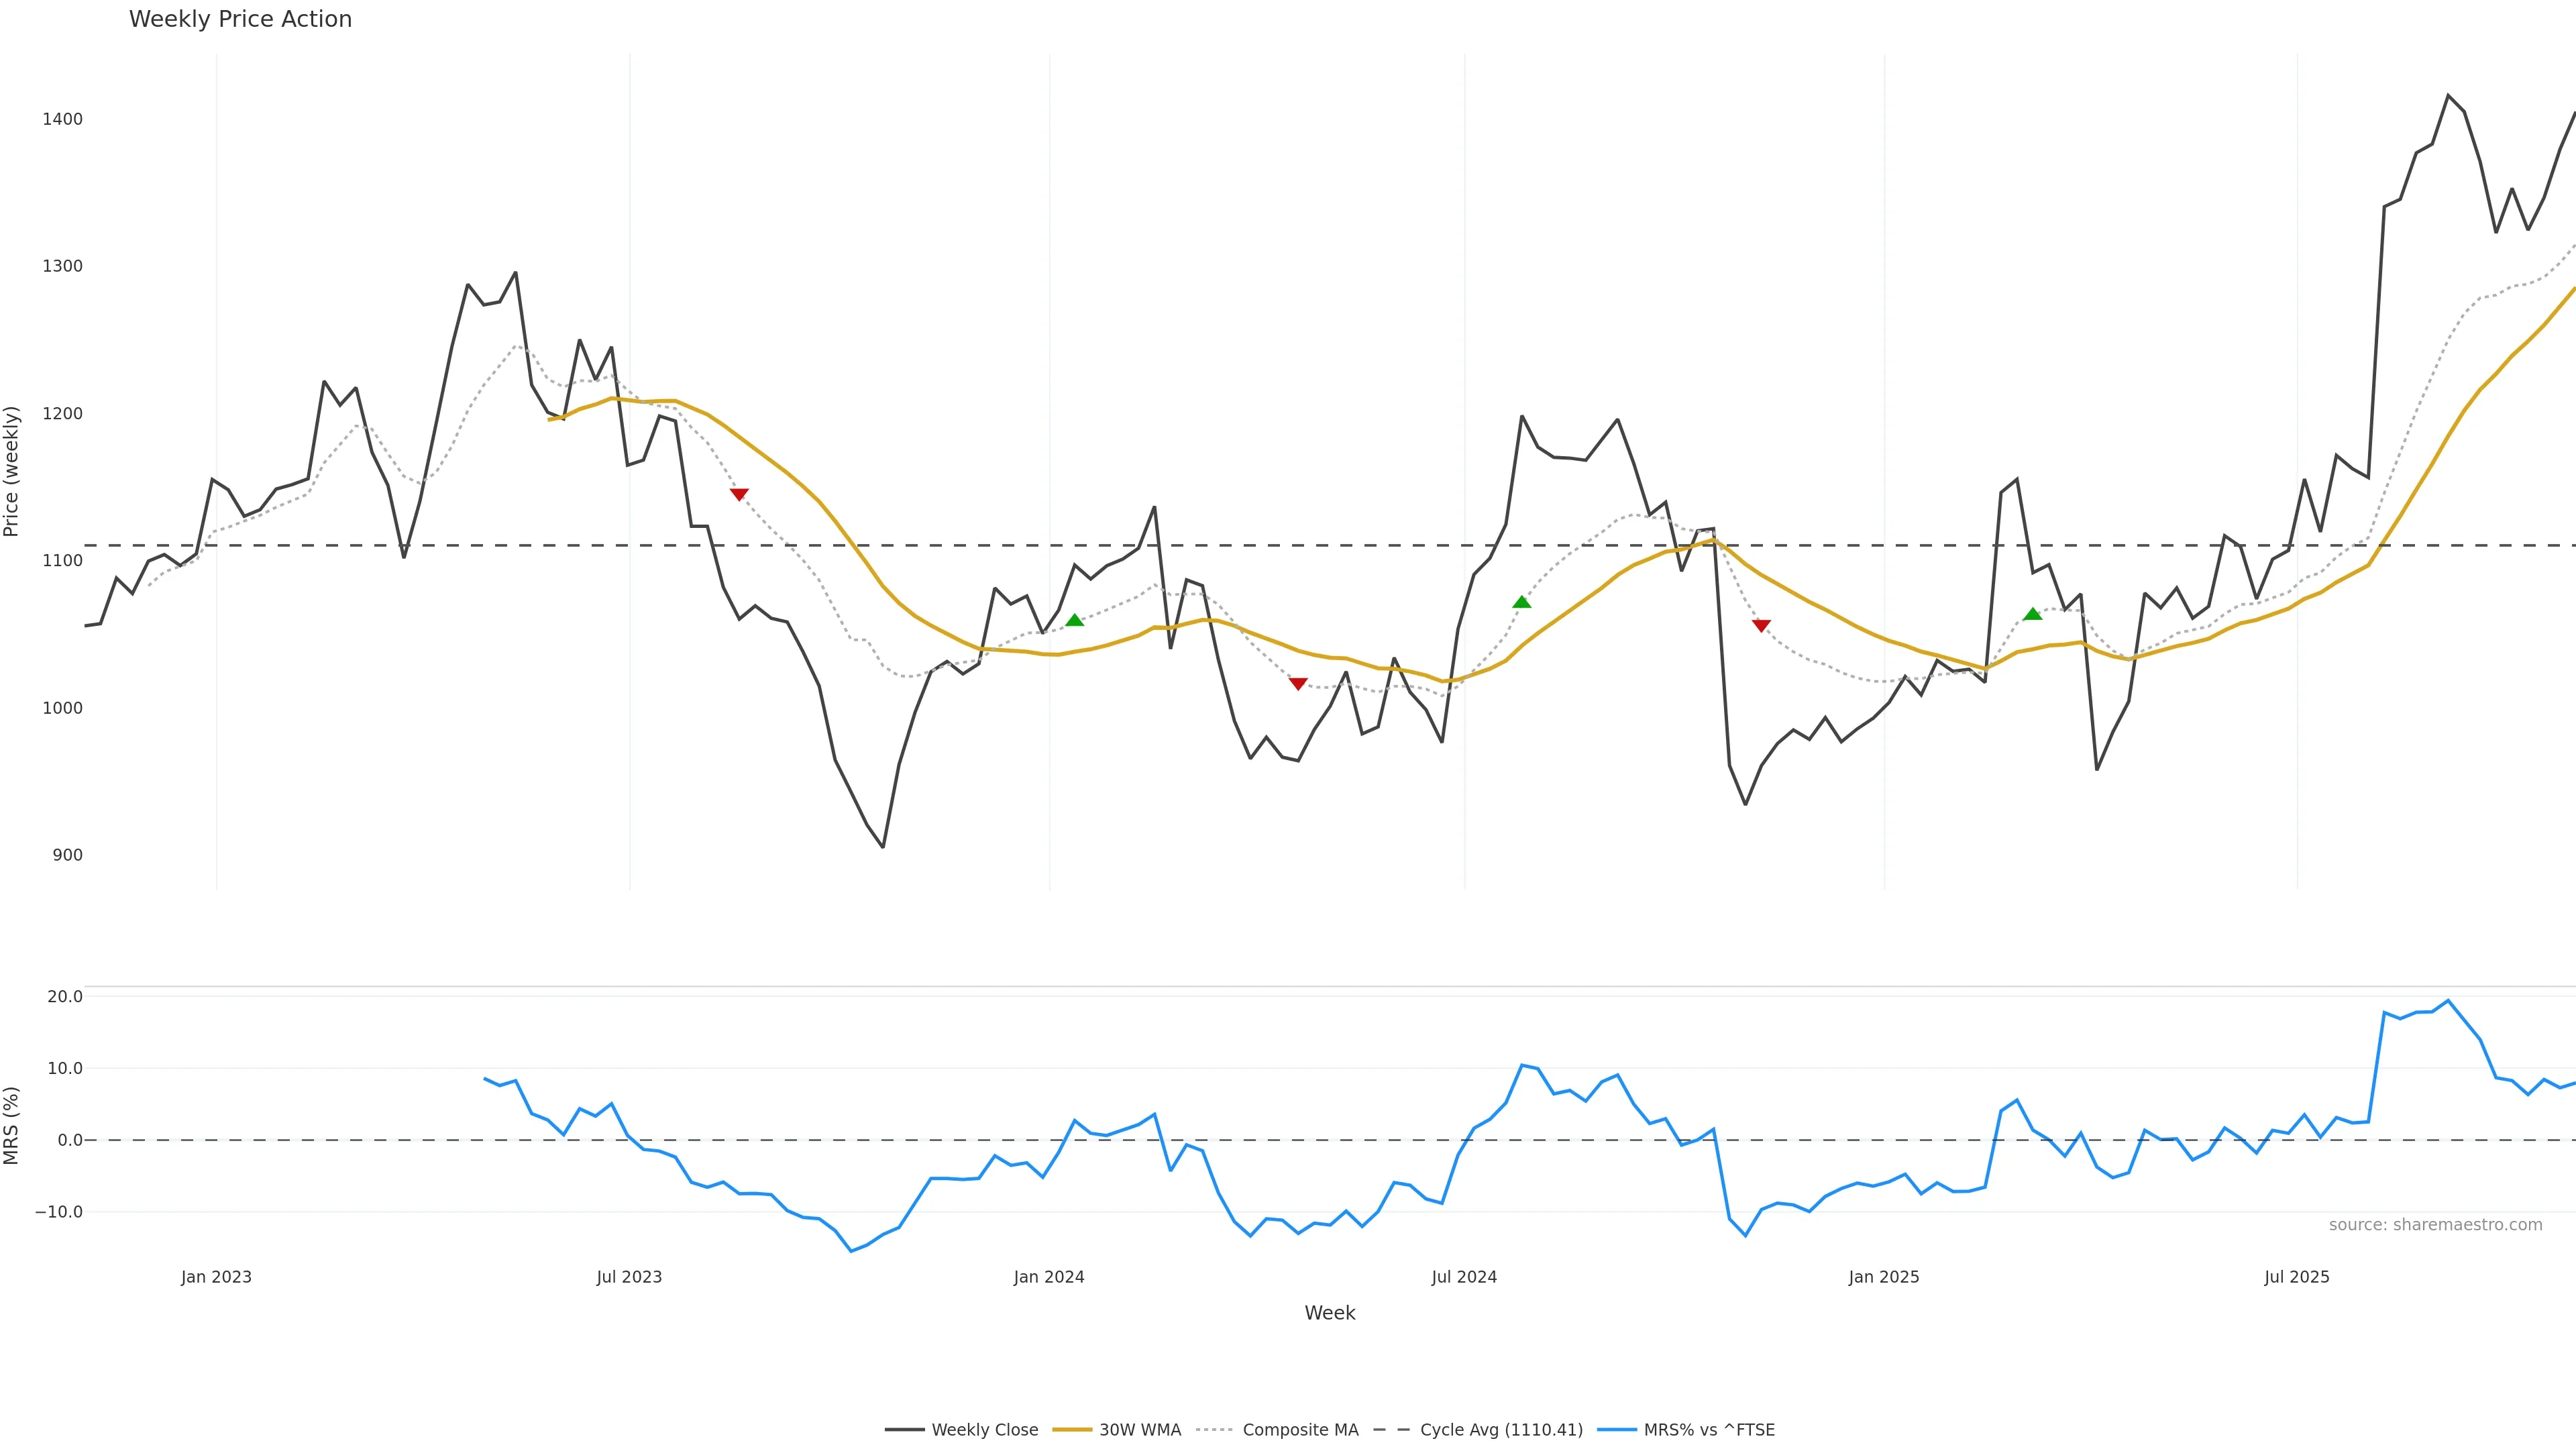Click the Jan 2023 x-axis label
The image size is (2576, 1449).
(x=216, y=1277)
